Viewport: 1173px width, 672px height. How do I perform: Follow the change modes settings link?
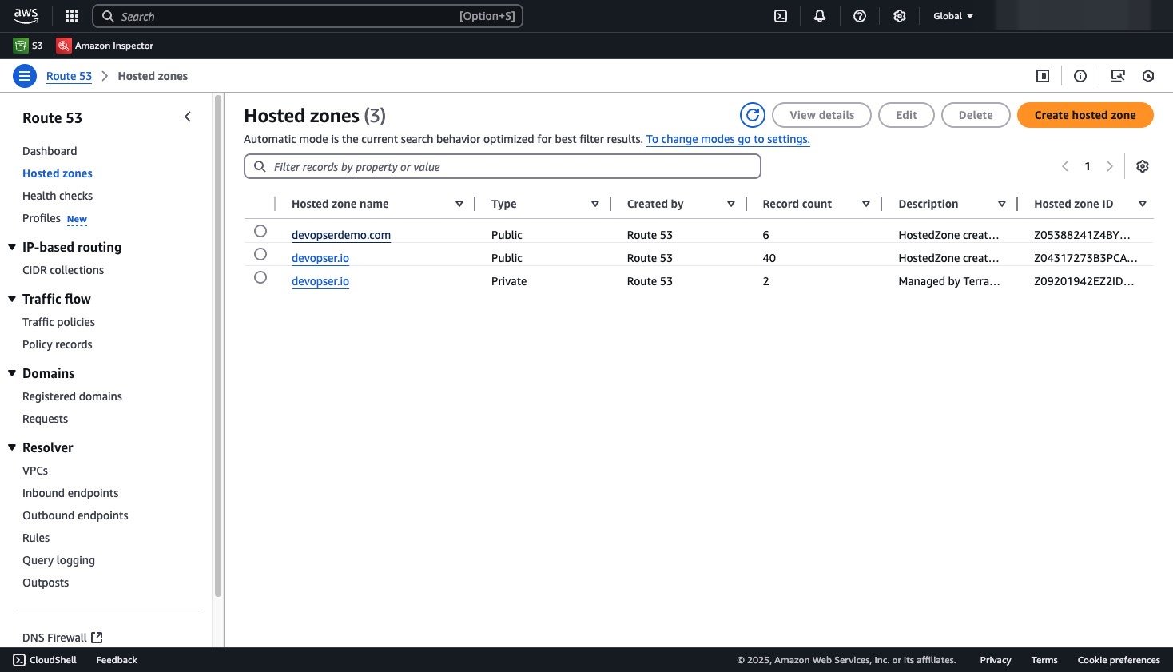pyautogui.click(x=728, y=139)
